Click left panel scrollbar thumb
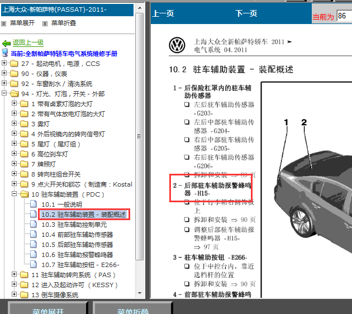 click(140, 136)
